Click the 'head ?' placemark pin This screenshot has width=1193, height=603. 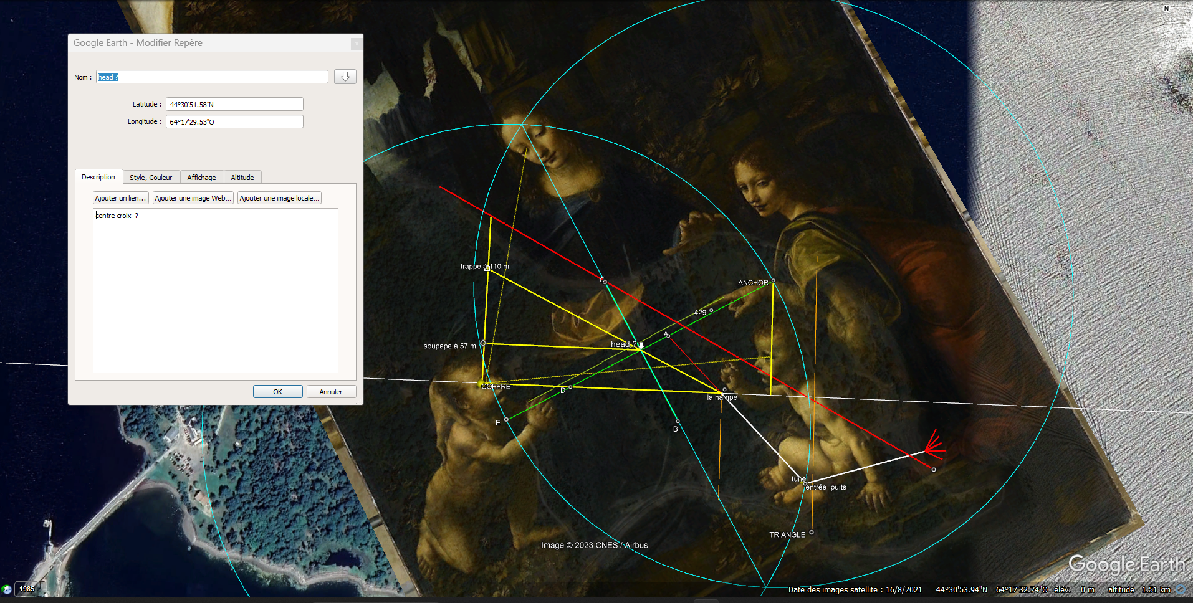tap(641, 345)
